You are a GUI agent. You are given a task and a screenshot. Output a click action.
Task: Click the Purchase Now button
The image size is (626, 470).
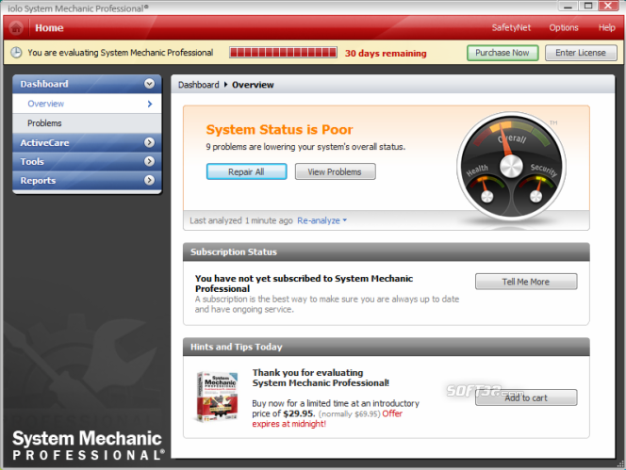pyautogui.click(x=502, y=53)
